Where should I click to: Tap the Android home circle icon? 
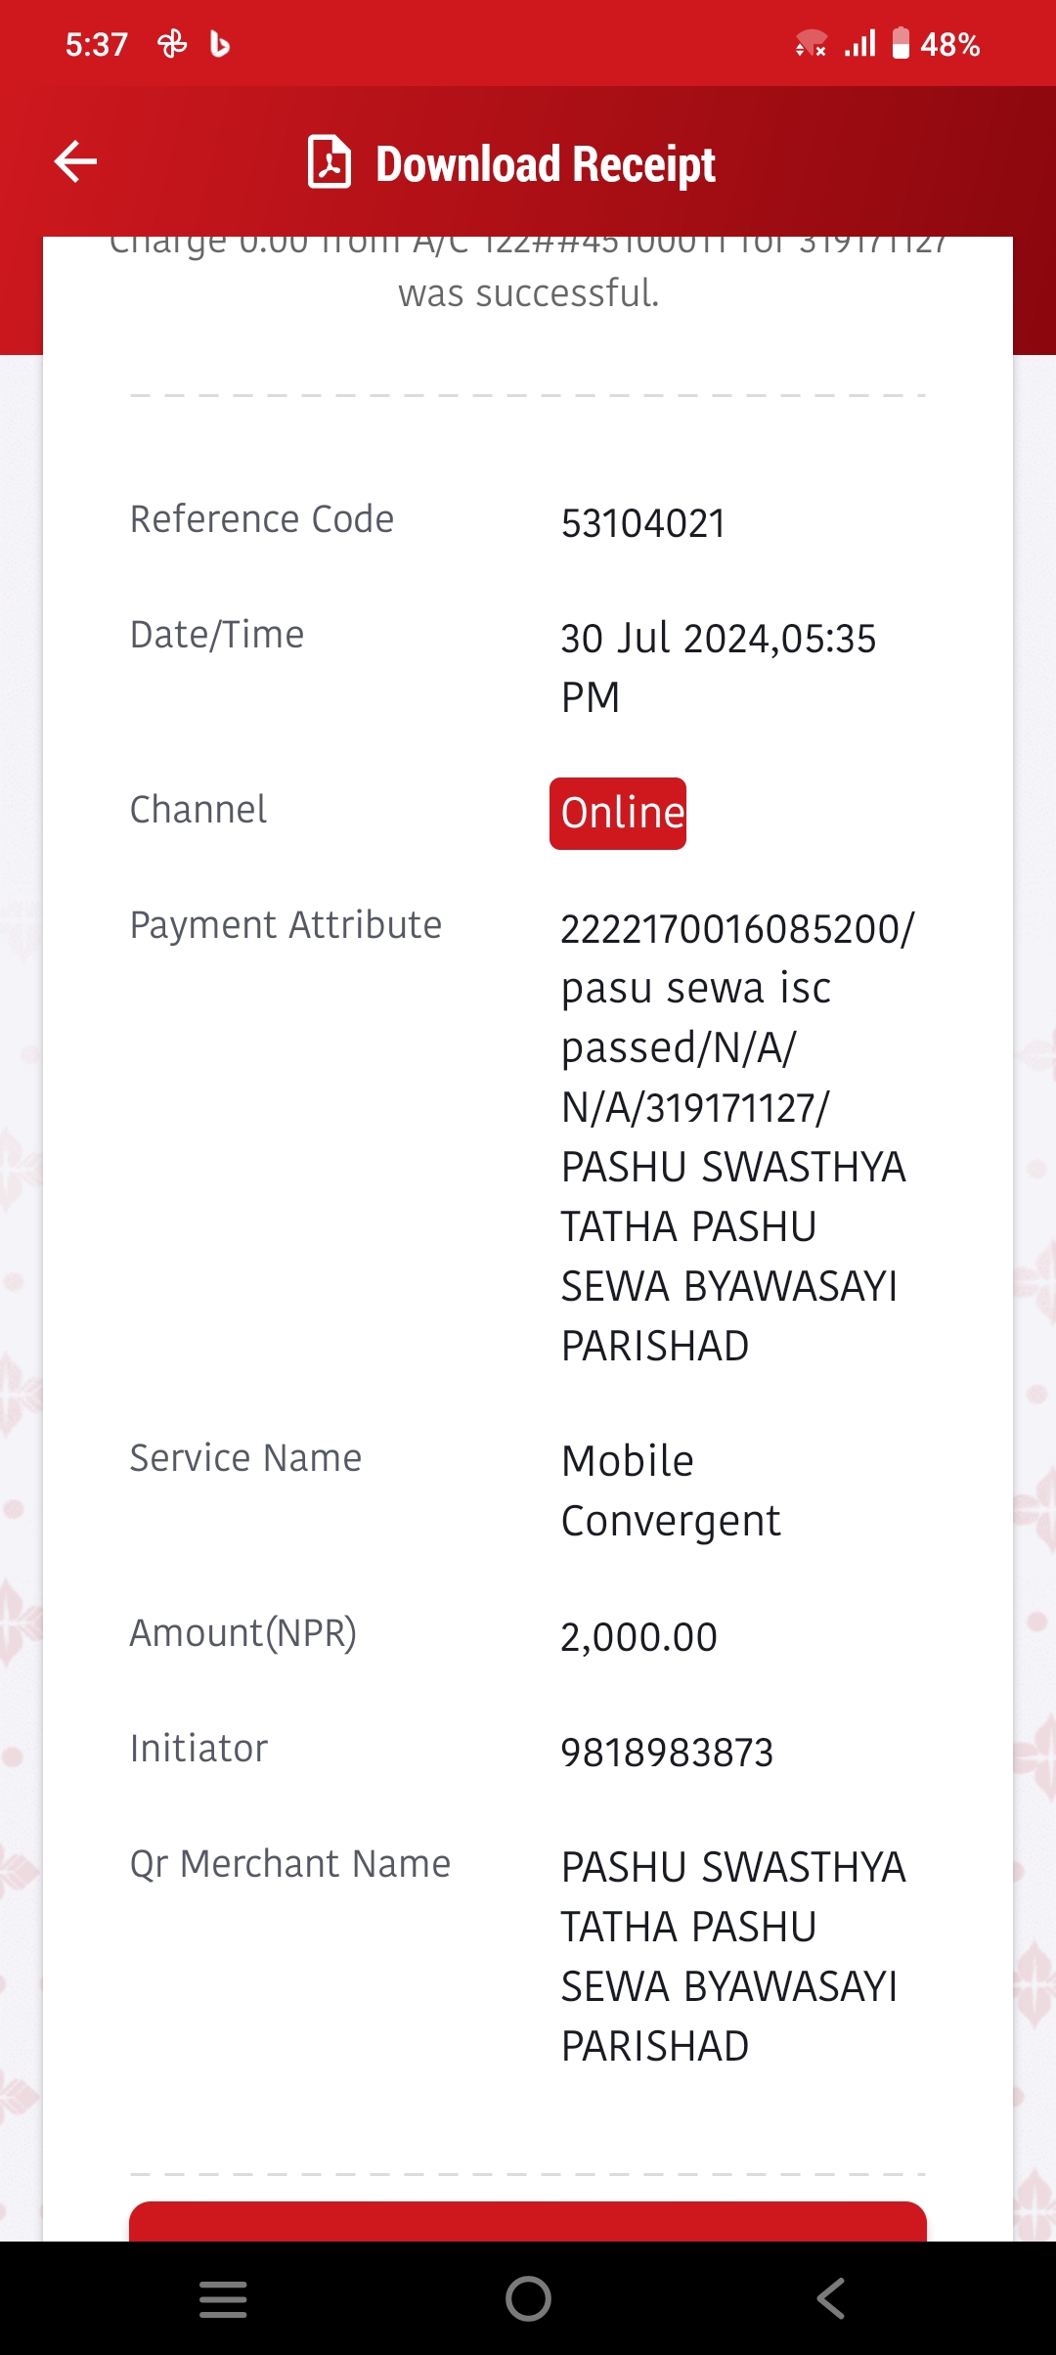[x=528, y=2298]
